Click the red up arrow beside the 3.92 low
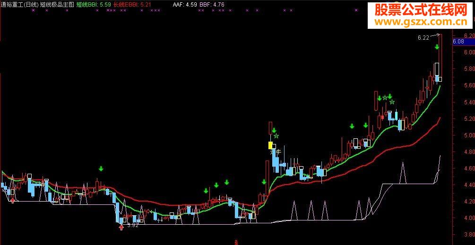This screenshot has height=245, width=475. click(121, 228)
